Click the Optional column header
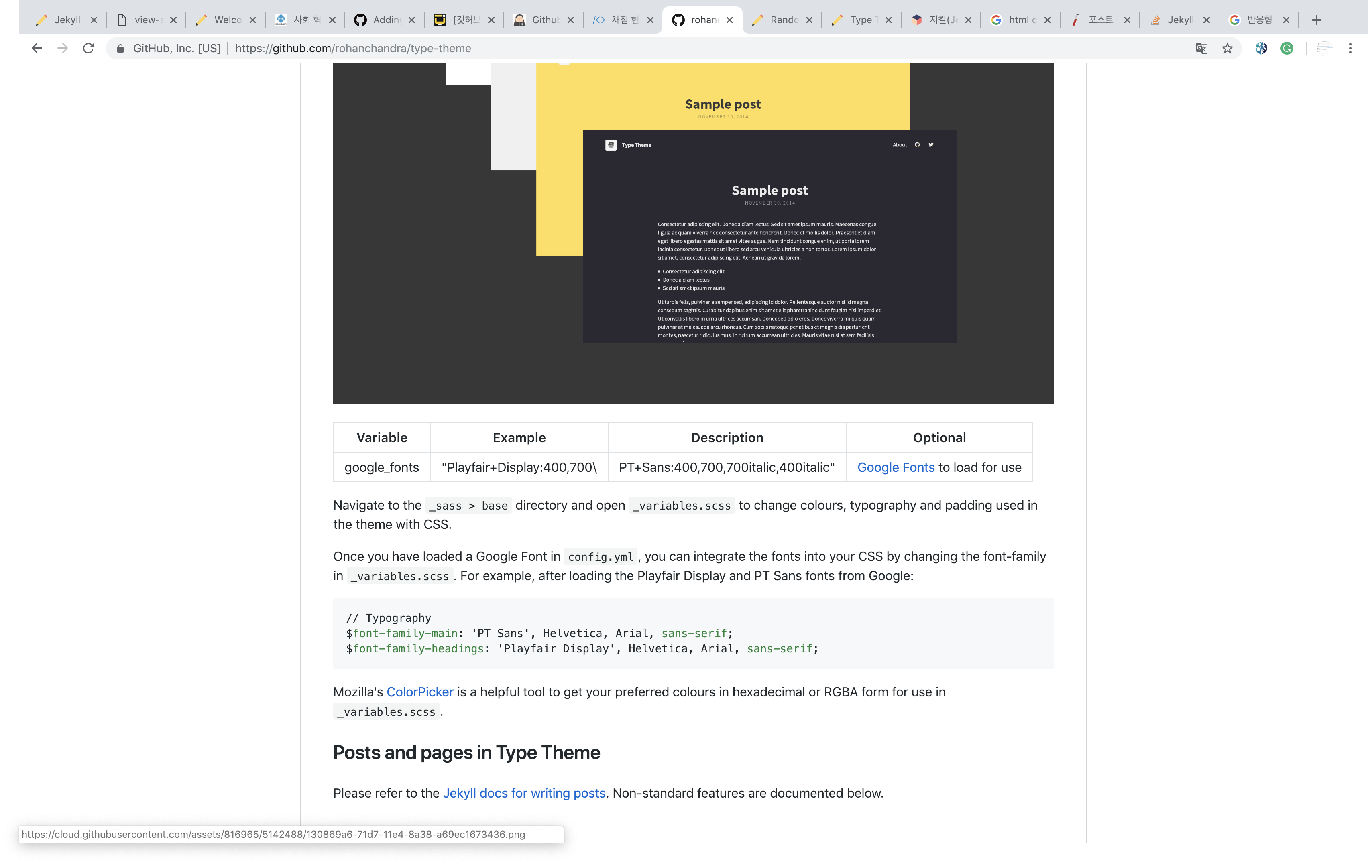 (x=939, y=437)
